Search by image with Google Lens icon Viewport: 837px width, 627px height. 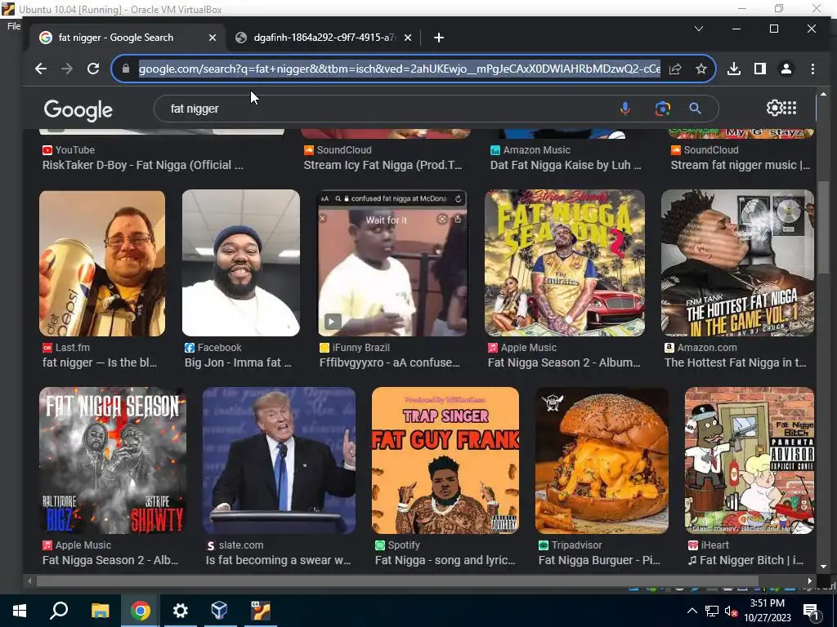click(x=662, y=109)
